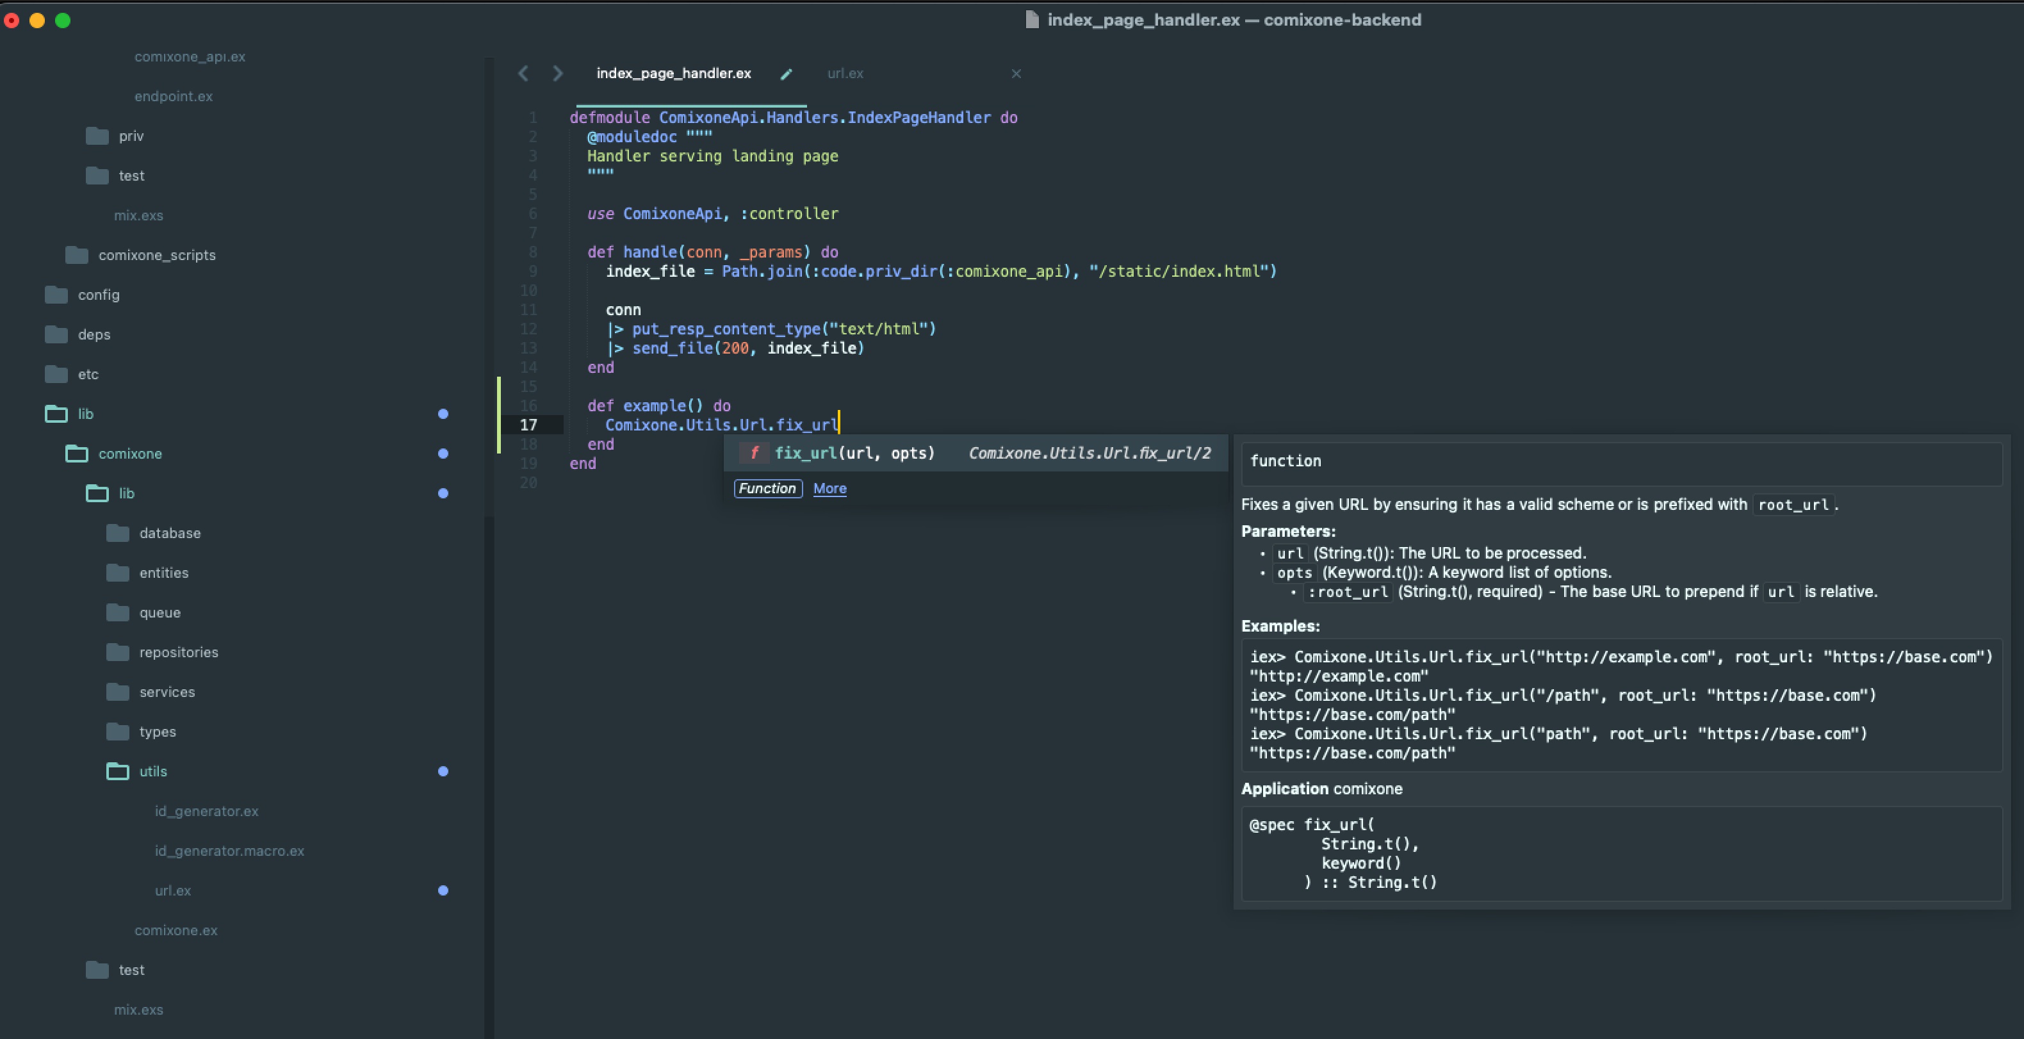
Task: Open url.ex in the sidebar tree
Action: tap(173, 890)
